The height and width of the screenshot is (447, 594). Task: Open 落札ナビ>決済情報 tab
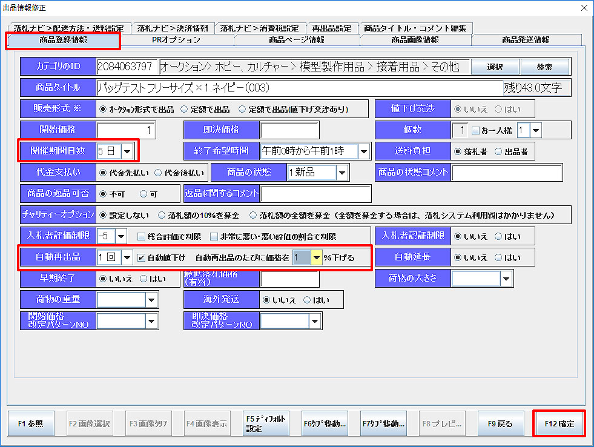coord(172,28)
